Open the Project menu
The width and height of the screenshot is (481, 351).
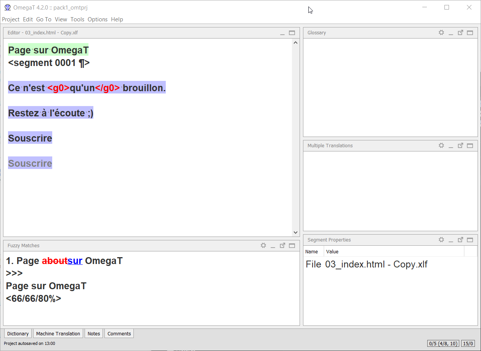(11, 19)
